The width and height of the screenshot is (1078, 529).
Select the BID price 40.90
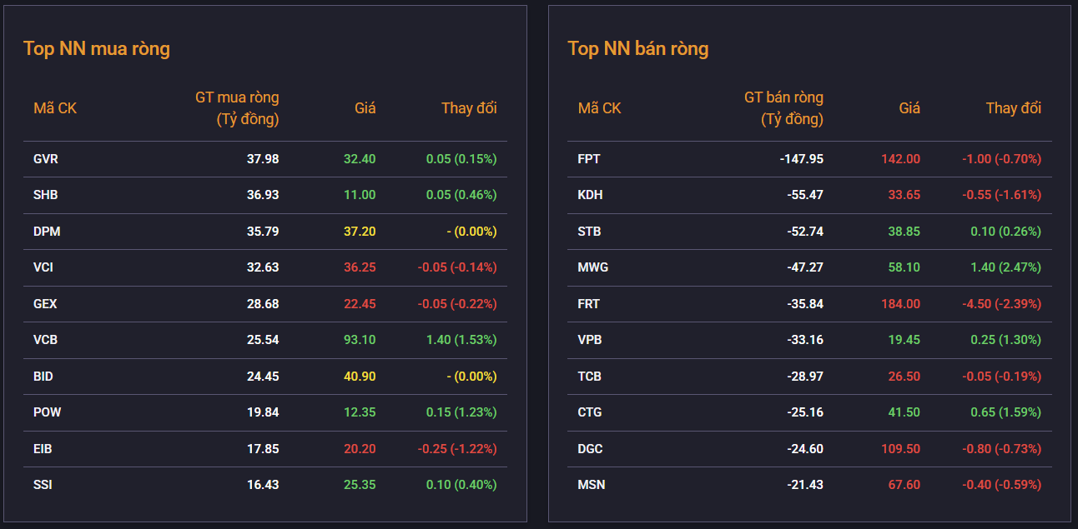pos(360,377)
